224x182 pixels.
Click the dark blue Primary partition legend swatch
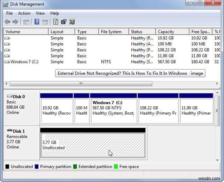coord(37,167)
